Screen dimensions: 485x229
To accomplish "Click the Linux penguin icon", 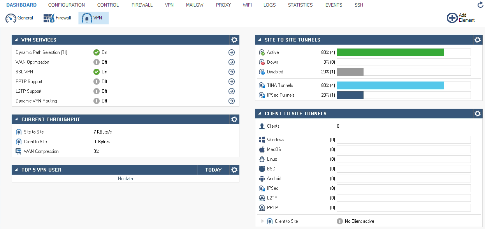I will pos(262,159).
